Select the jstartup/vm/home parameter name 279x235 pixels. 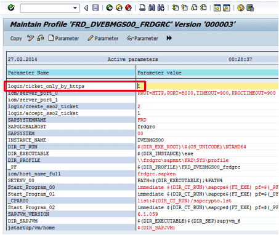[x=31, y=228]
